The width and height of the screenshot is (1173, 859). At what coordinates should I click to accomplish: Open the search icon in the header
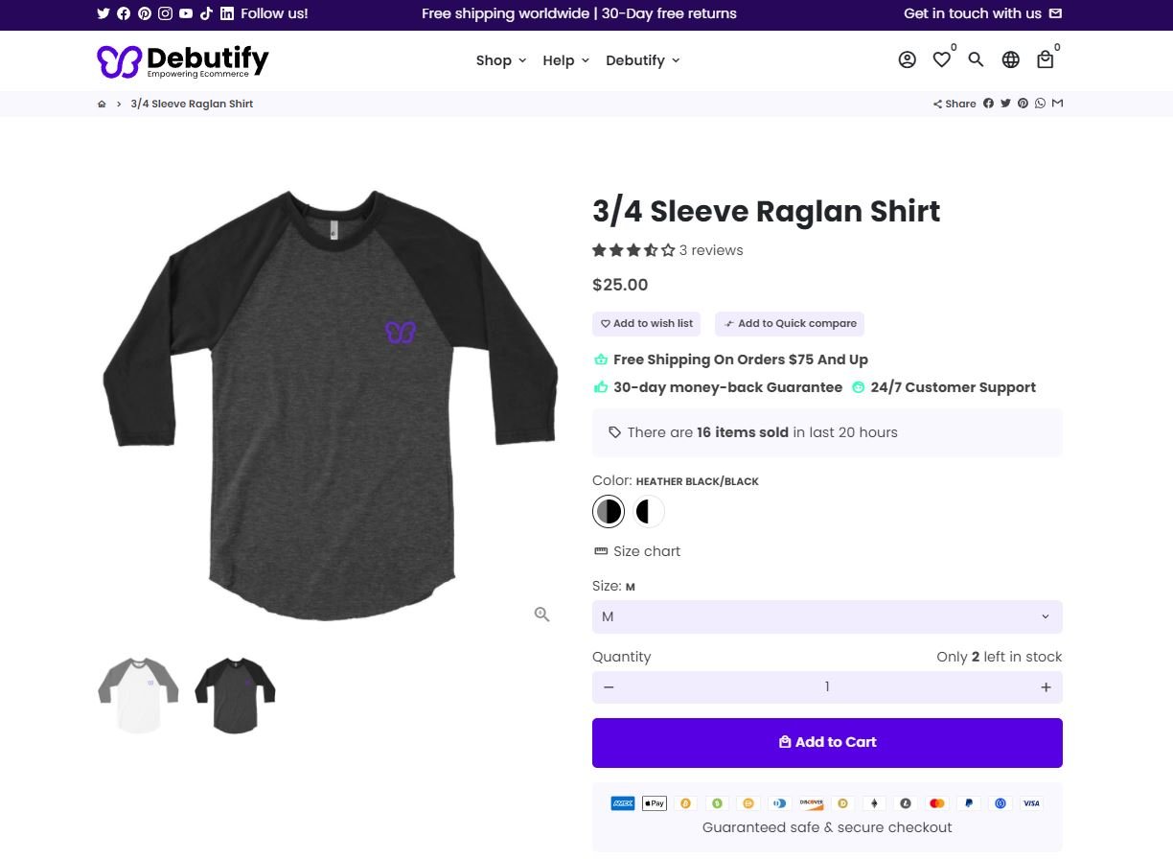click(976, 59)
